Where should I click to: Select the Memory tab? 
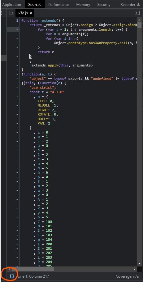(83, 4)
